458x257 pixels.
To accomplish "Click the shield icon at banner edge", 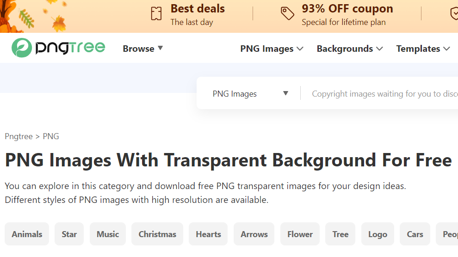I will (454, 13).
